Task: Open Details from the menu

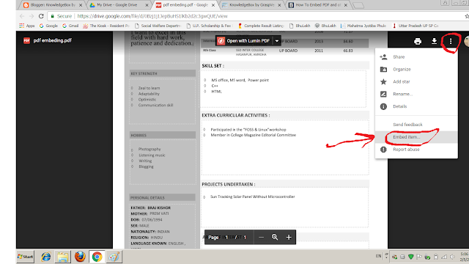Action: (416, 106)
